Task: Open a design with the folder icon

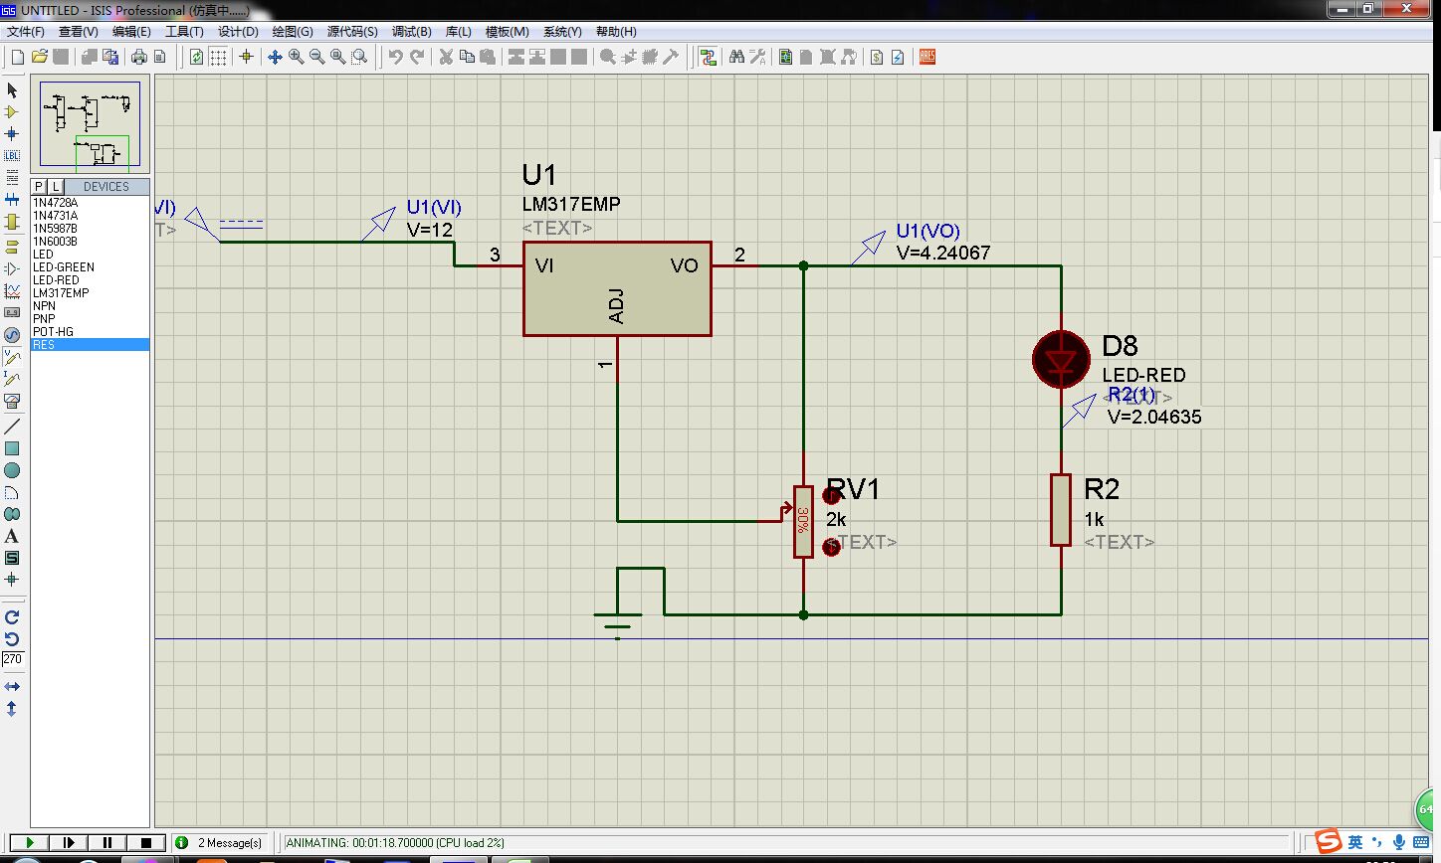Action: pyautogui.click(x=39, y=57)
